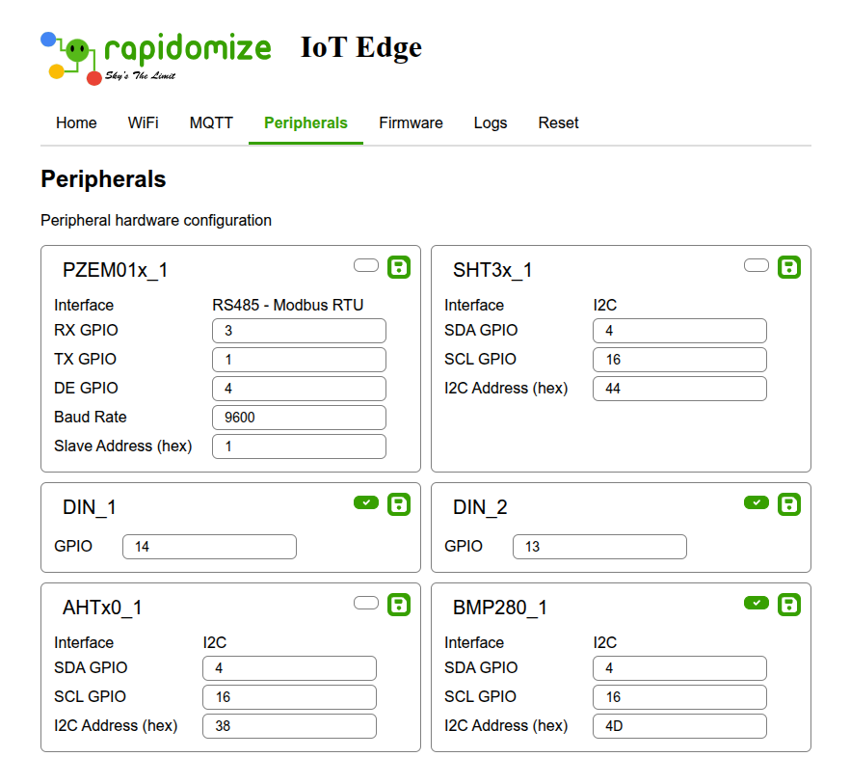Image resolution: width=850 pixels, height=784 pixels.
Task: Go to the Firmware tab
Action: click(411, 123)
